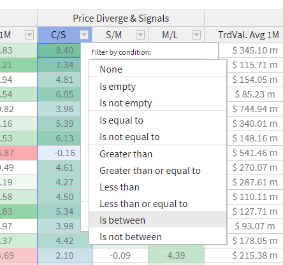Select the C/S cell showing -0.16
The width and height of the screenshot is (283, 265).
59,153
